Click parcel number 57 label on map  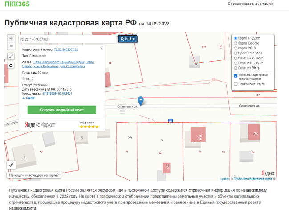(127, 151)
